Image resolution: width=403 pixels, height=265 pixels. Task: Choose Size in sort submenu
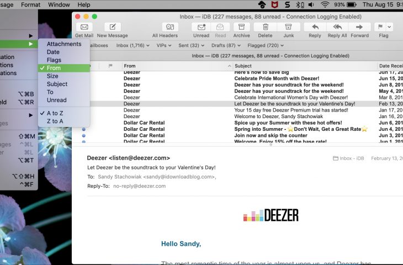point(64,76)
